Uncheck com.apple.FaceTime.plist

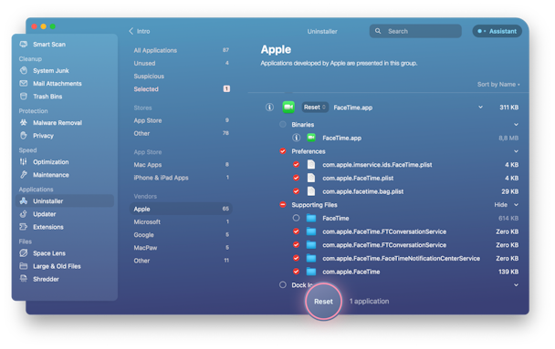point(297,178)
